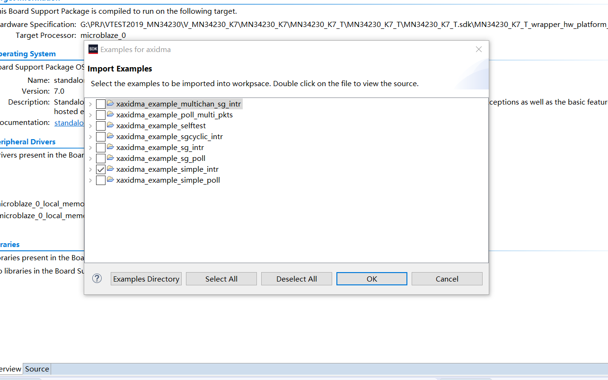Open the help question mark icon
Viewport: 608px width, 380px height.
[x=97, y=278]
